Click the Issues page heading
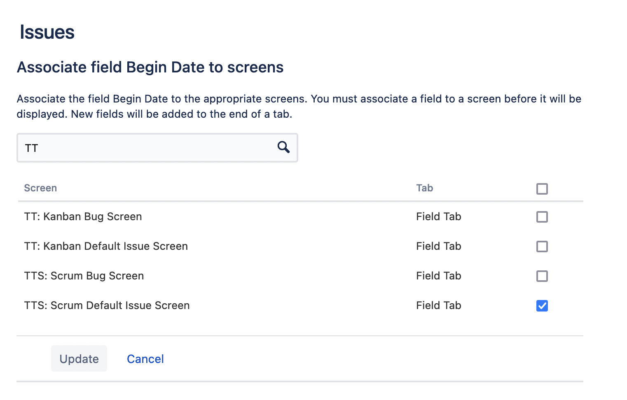The image size is (627, 400). point(47,32)
